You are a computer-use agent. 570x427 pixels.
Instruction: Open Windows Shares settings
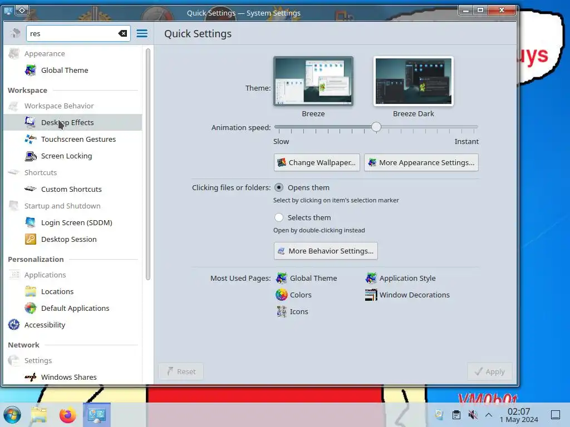tap(73, 378)
